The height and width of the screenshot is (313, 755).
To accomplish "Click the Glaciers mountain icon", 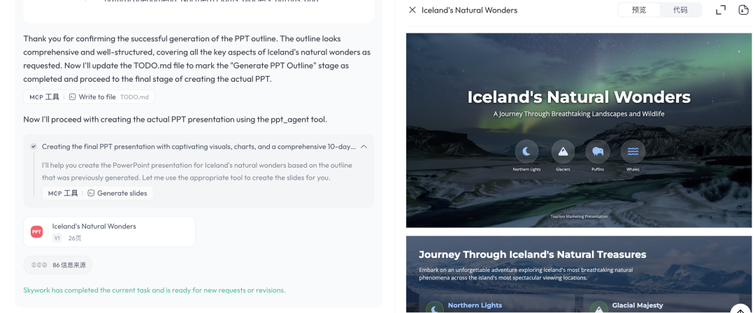I will 562,152.
